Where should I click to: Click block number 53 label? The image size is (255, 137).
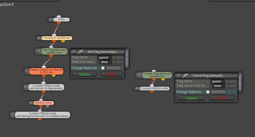click(27, 71)
